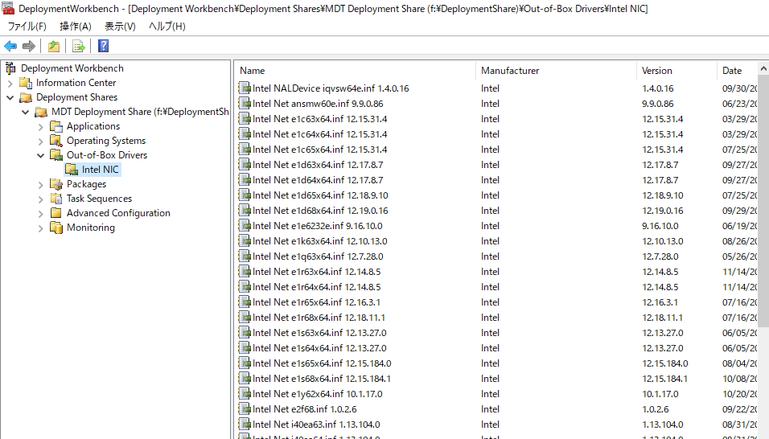Image resolution: width=769 pixels, height=439 pixels.
Task: Click version cell 12.18.9.10
Action: 663,195
